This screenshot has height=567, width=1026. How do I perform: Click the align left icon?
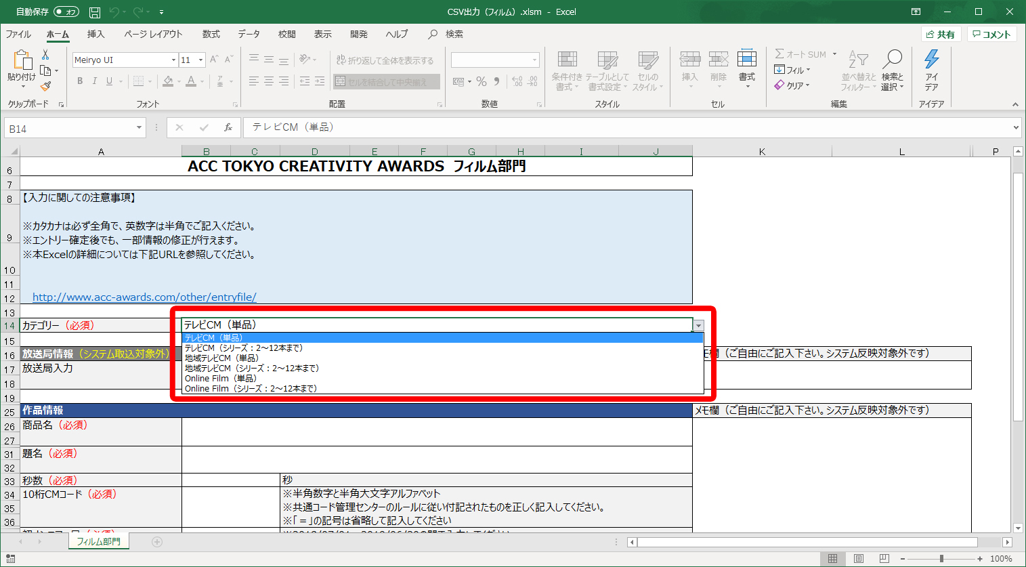pos(254,81)
